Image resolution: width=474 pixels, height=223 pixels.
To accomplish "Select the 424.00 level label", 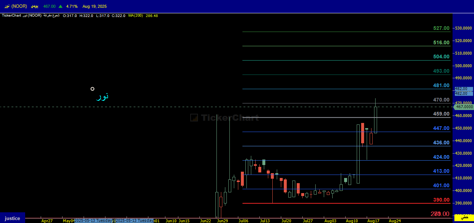I will tap(441, 157).
